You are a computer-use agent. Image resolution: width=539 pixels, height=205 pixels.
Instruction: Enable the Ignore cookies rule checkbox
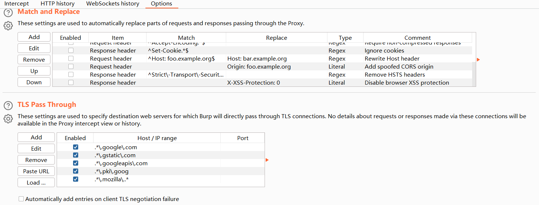71,50
